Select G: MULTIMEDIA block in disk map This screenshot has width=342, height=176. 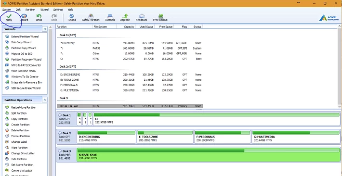point(296,137)
